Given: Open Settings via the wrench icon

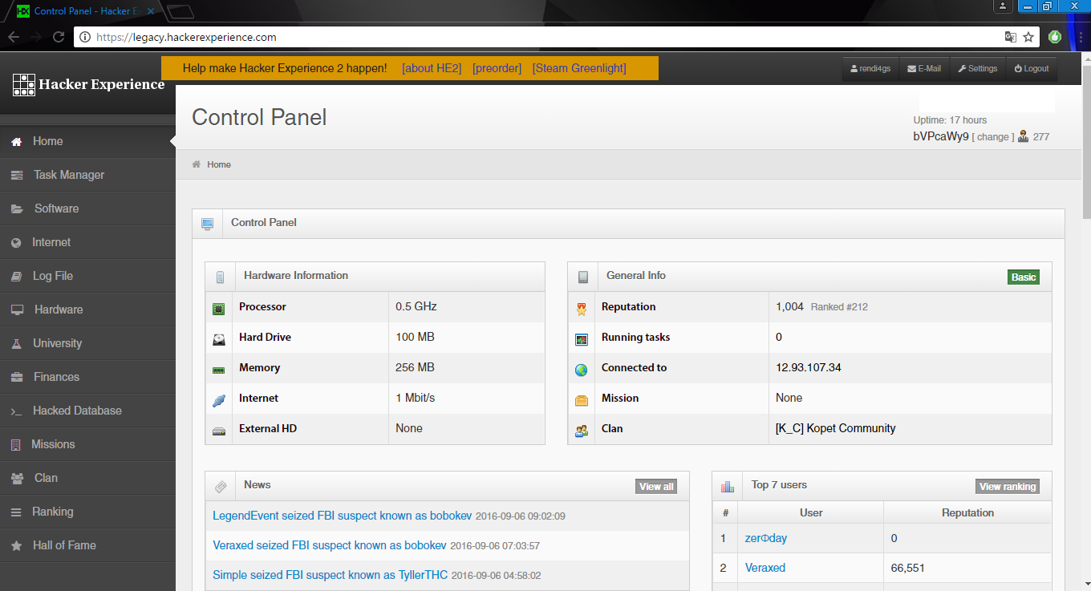Looking at the screenshot, I should (x=961, y=68).
